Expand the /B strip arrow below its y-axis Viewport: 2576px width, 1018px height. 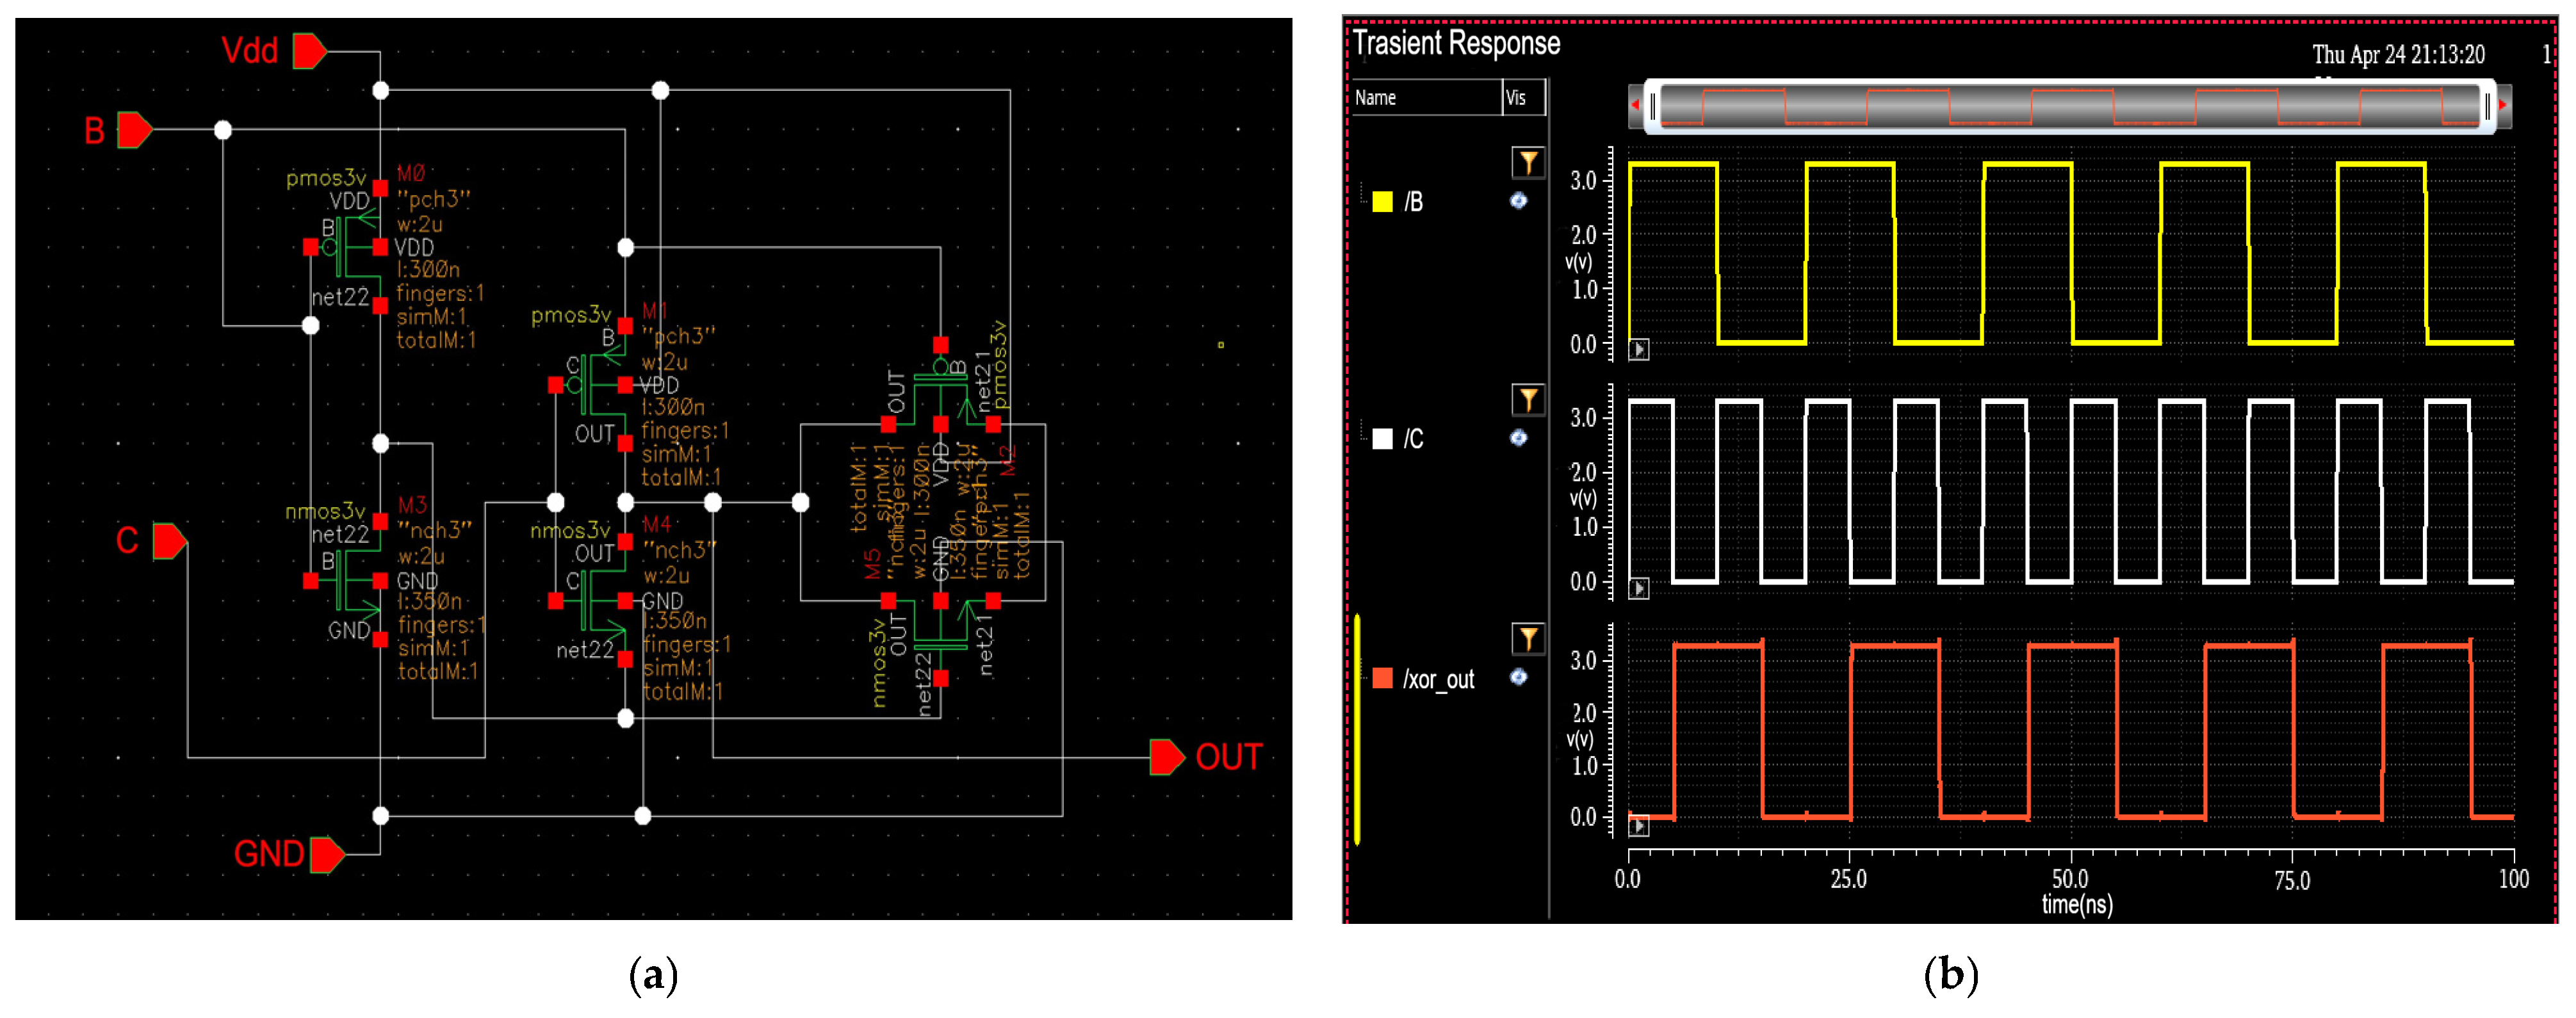coord(1638,349)
